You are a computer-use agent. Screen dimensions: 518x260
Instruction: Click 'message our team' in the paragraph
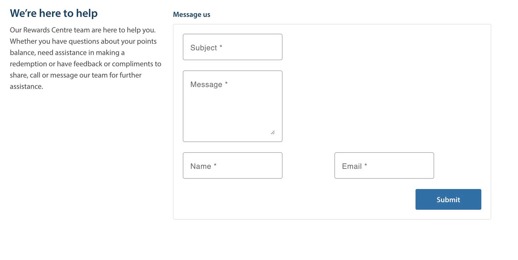pyautogui.click(x=79, y=75)
